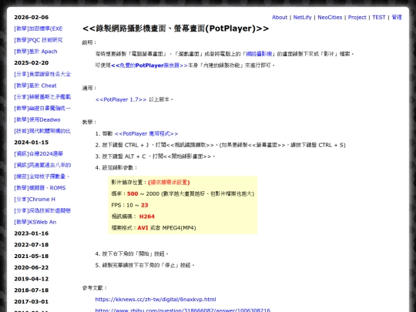This screenshot has height=312, width=416.
Task: Expand the 2022-07-18 date group
Action: tap(32, 245)
